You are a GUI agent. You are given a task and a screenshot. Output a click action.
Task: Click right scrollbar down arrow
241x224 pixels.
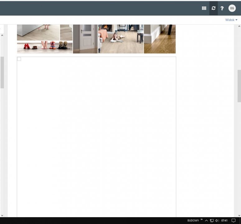point(239,215)
